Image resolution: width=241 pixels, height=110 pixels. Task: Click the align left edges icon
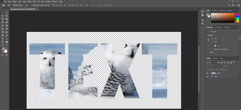(54, 5)
